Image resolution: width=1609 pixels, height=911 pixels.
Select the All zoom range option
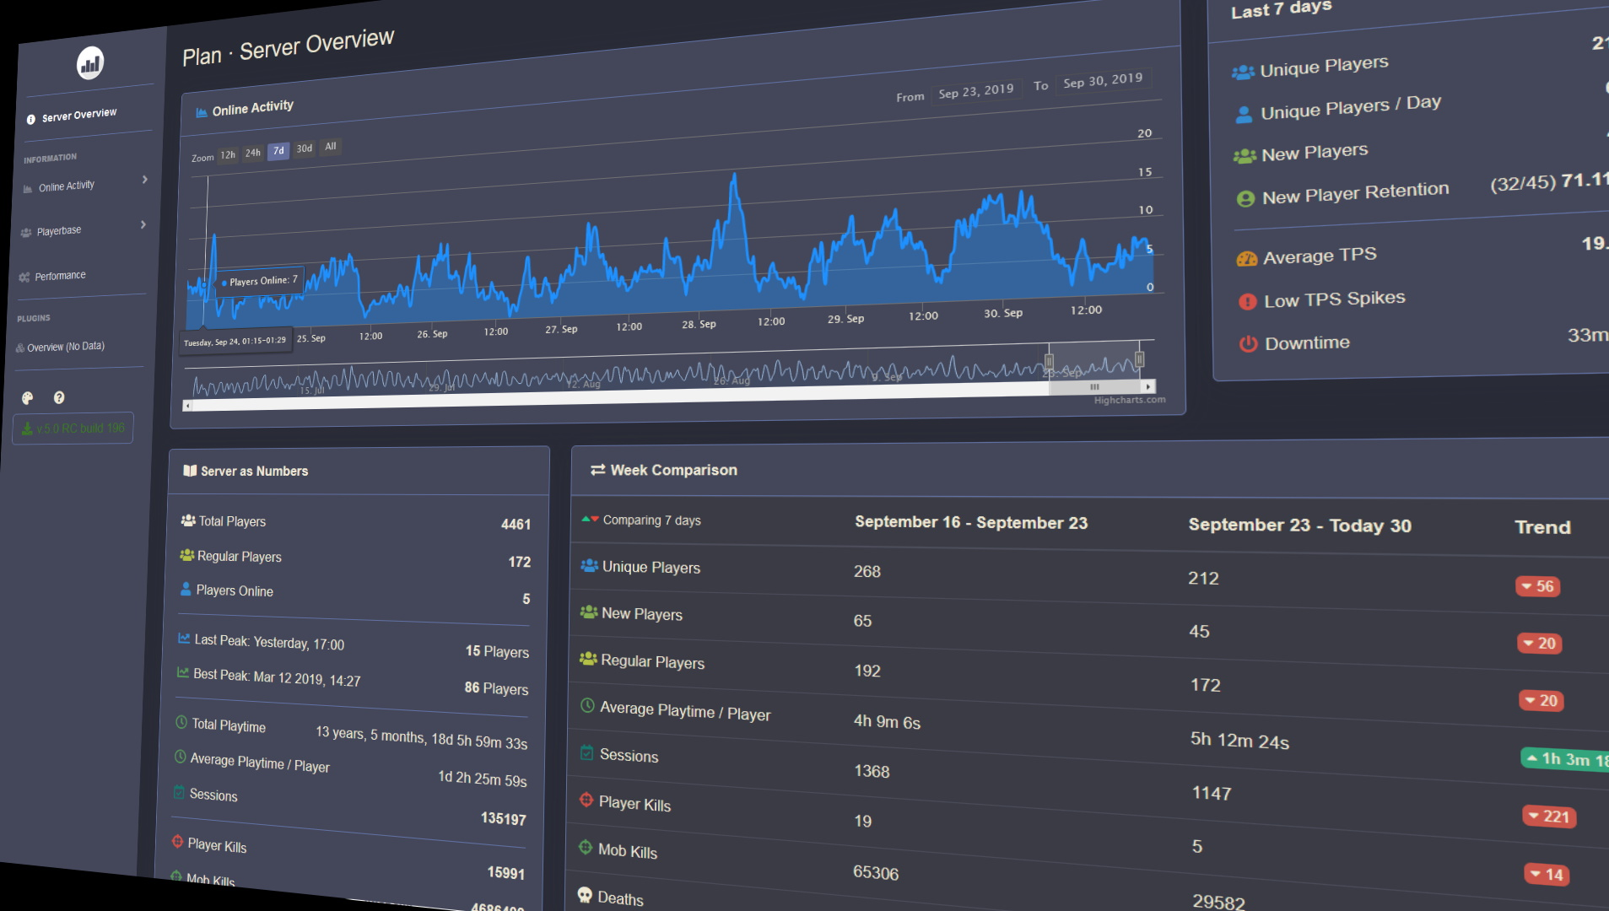click(x=331, y=146)
